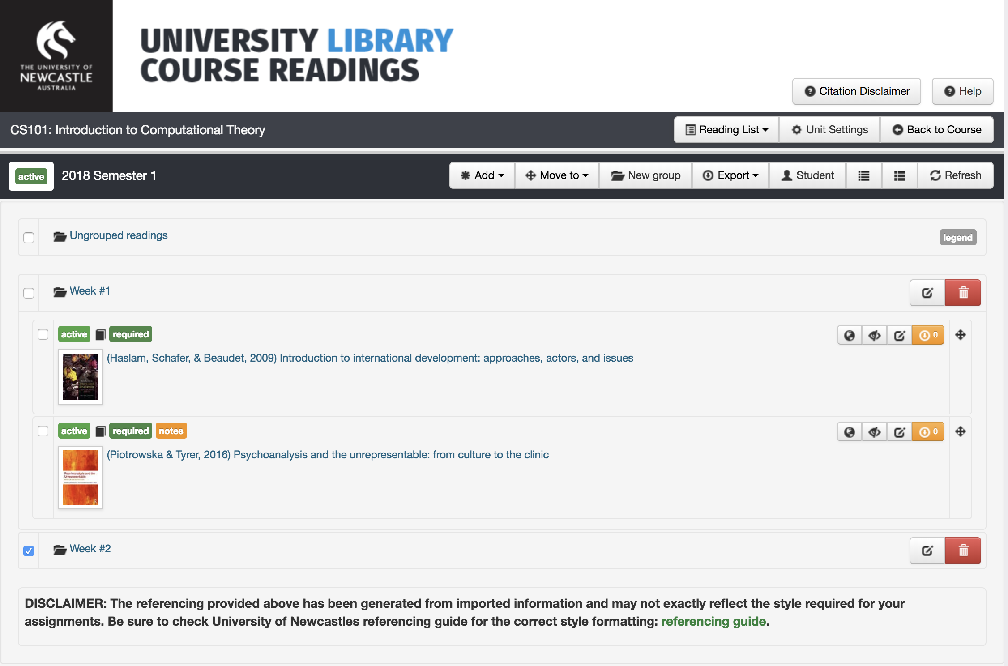Switch to compact list view icon
The height and width of the screenshot is (666, 1008).
coord(863,175)
